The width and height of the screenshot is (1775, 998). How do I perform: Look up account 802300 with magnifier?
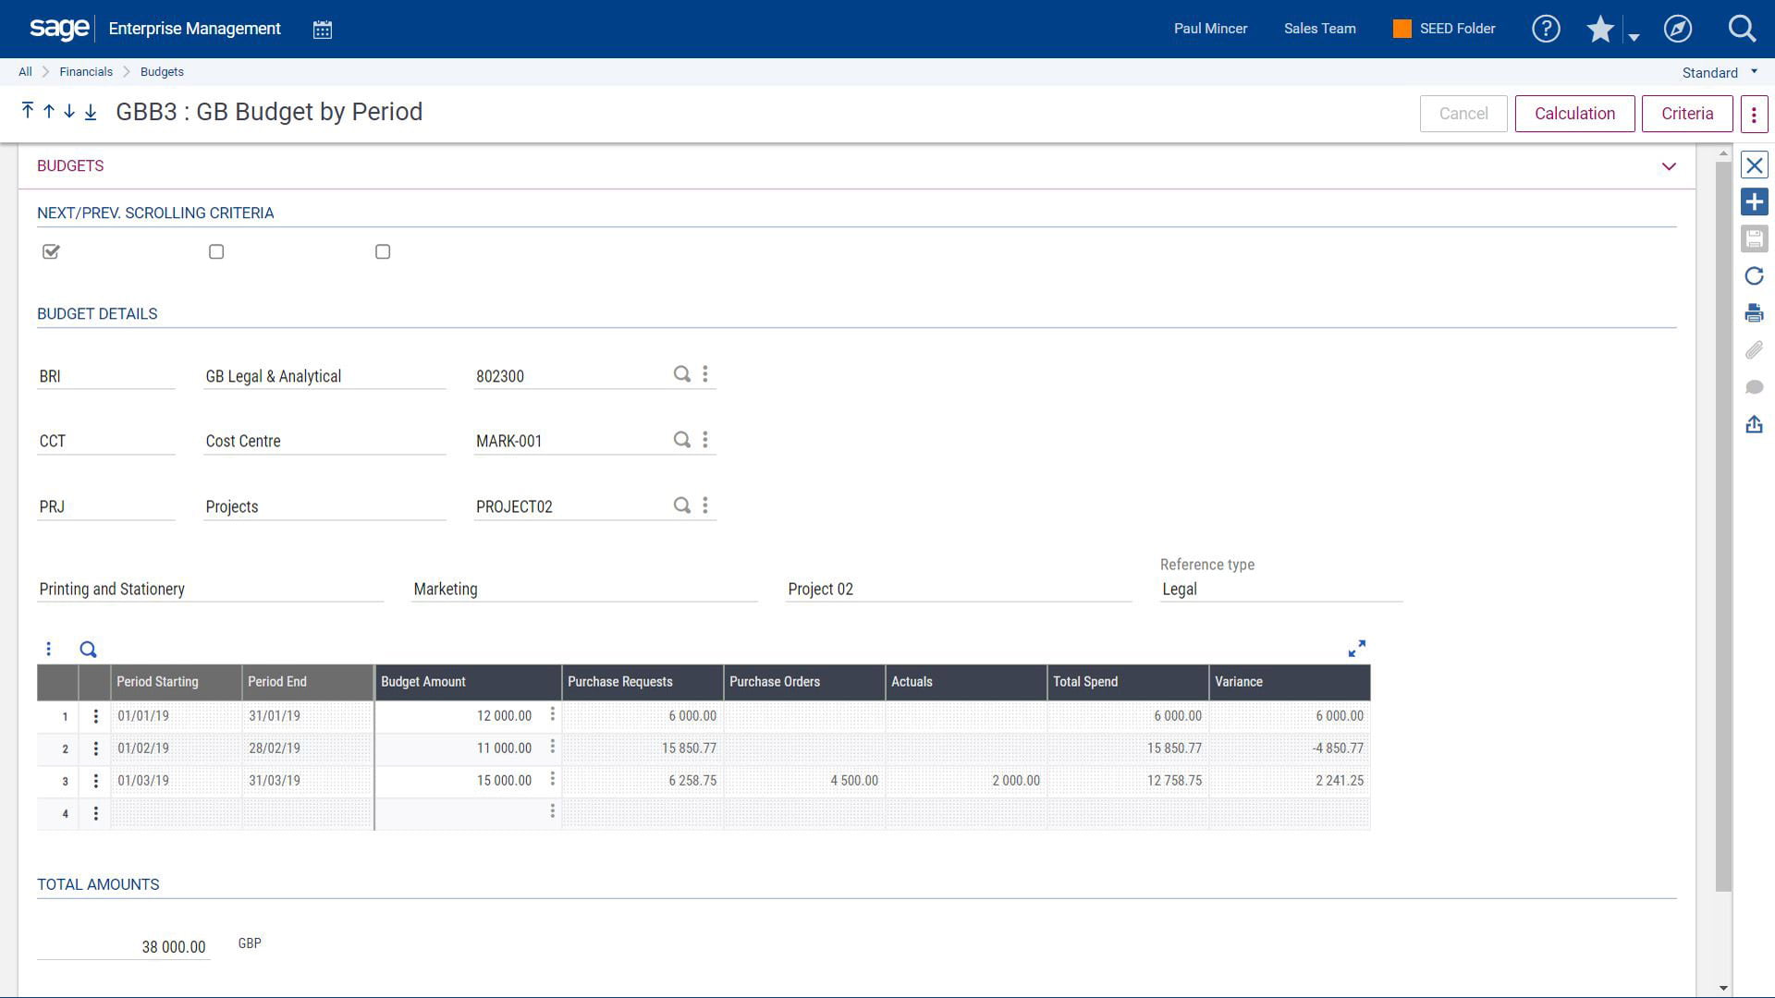point(681,374)
